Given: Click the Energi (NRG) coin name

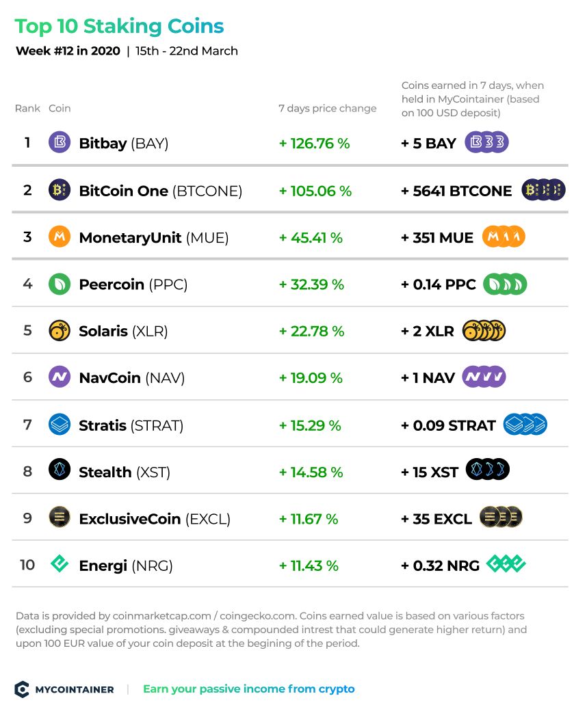Looking at the screenshot, I should 126,565.
